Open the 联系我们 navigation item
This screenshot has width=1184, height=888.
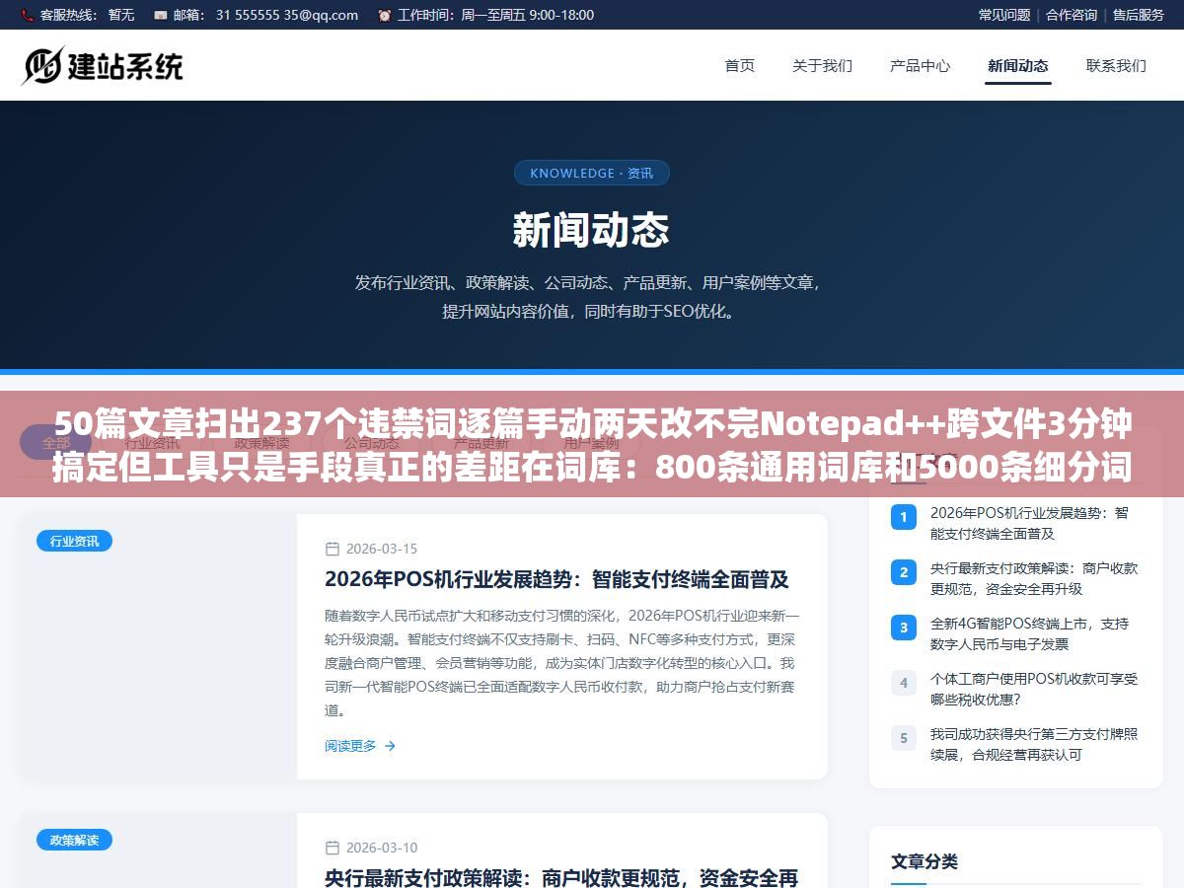pos(1116,66)
